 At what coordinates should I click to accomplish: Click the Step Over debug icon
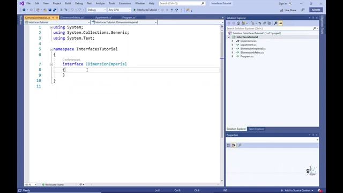(176, 10)
